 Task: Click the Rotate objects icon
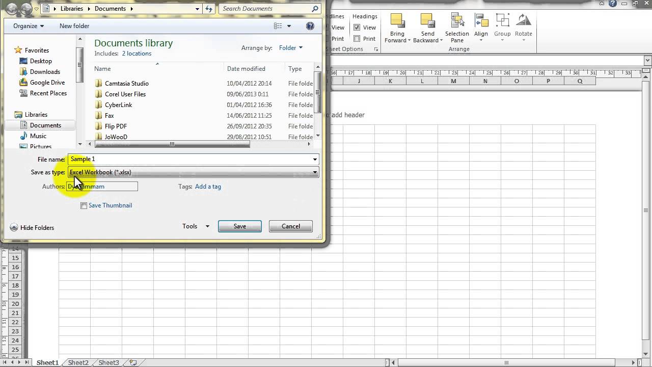point(523,20)
